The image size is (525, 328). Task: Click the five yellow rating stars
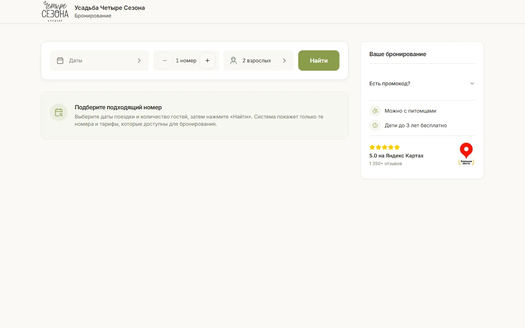tap(385, 147)
